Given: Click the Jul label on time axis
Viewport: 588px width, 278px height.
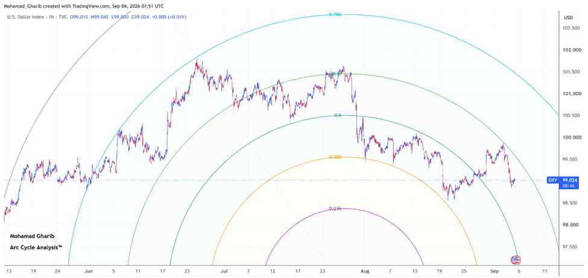Looking at the screenshot, I should click(224, 271).
